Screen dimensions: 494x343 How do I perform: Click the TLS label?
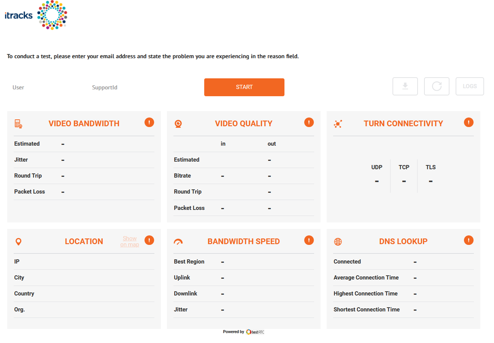coord(431,167)
